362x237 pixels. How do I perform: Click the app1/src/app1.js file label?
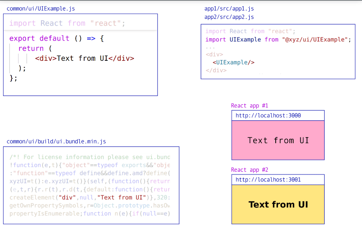click(x=229, y=9)
